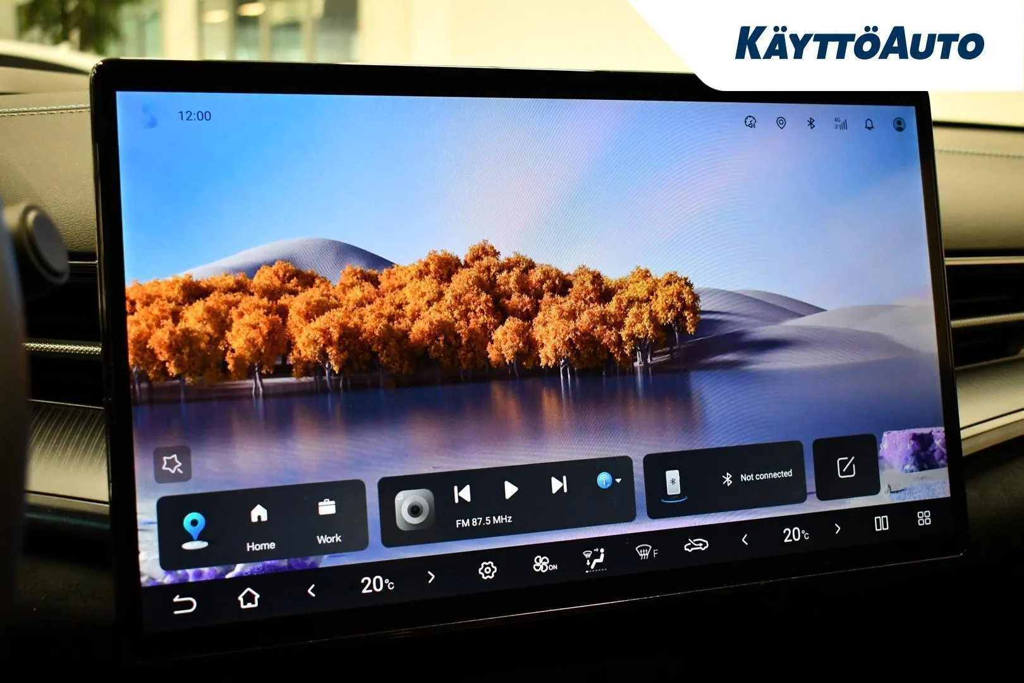Toggle the climate fan ON button

[x=544, y=563]
